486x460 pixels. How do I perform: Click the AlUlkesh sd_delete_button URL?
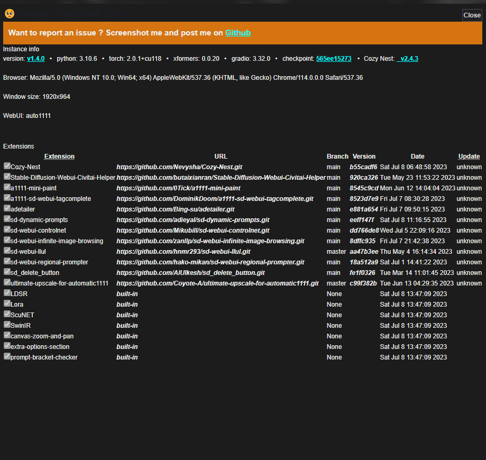tap(190, 272)
